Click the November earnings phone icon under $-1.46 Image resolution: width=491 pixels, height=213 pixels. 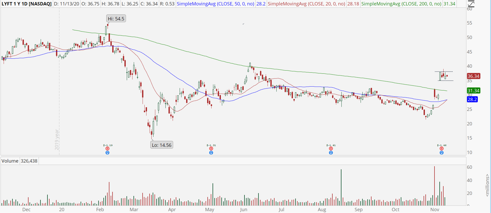coord(441,149)
